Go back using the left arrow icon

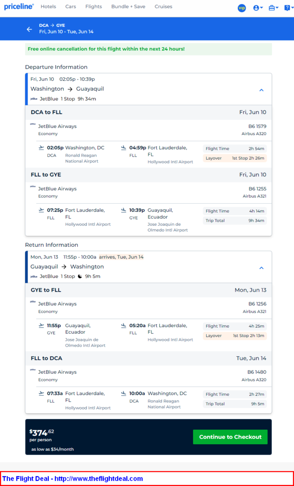tap(29, 29)
